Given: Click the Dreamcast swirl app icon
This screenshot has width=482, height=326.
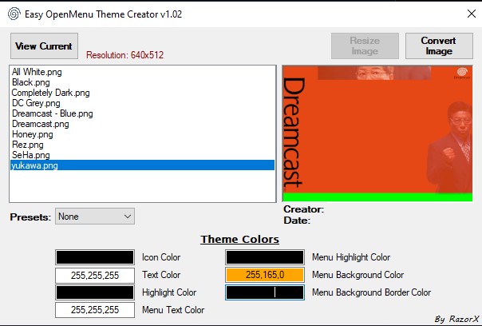Looking at the screenshot, I should point(14,14).
